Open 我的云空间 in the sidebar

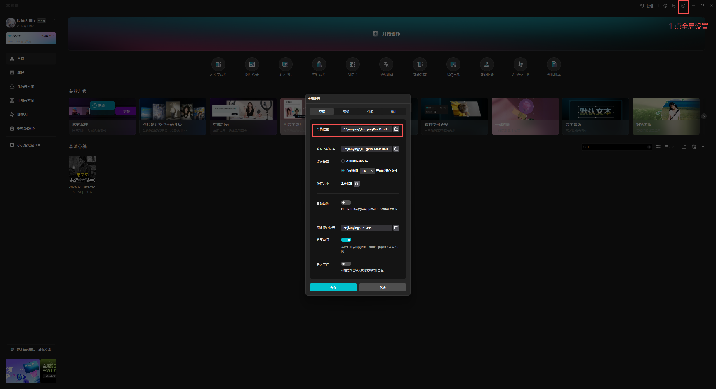[31, 87]
